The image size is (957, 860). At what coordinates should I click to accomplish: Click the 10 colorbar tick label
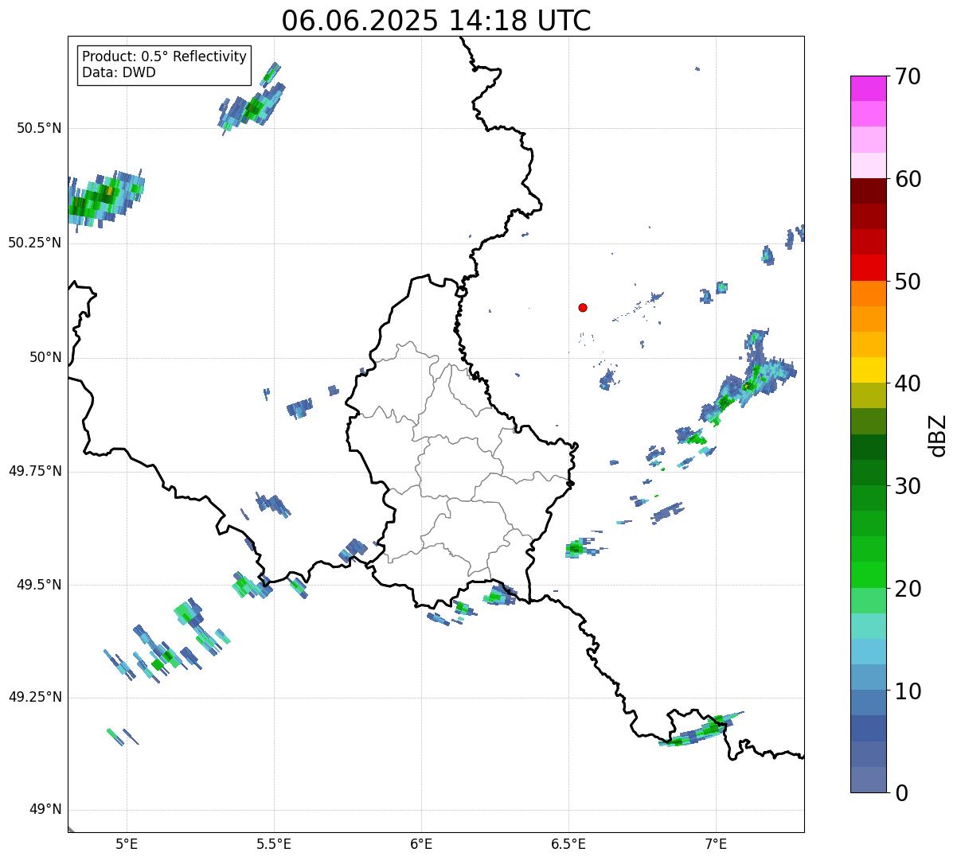click(x=908, y=691)
